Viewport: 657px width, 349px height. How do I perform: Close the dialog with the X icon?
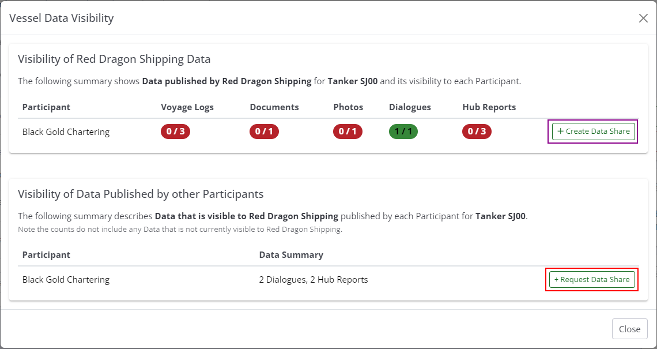click(643, 18)
